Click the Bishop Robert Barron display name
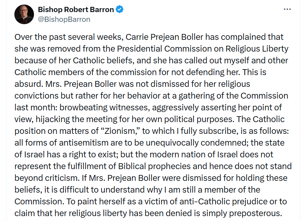This screenshot has height=221, width=302. click(76, 9)
